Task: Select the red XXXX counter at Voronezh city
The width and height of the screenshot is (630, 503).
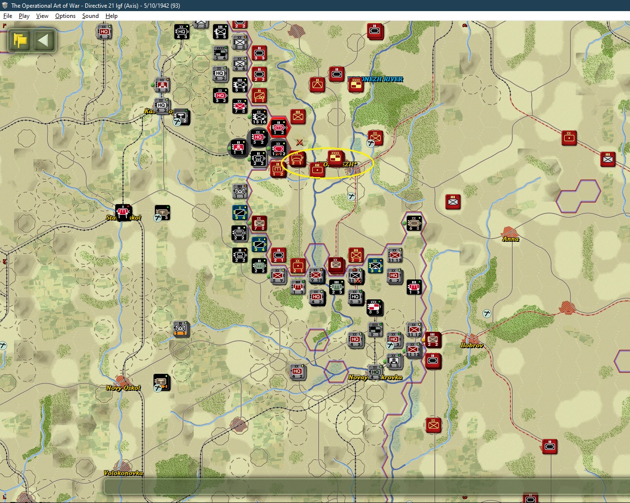Action: point(336,158)
